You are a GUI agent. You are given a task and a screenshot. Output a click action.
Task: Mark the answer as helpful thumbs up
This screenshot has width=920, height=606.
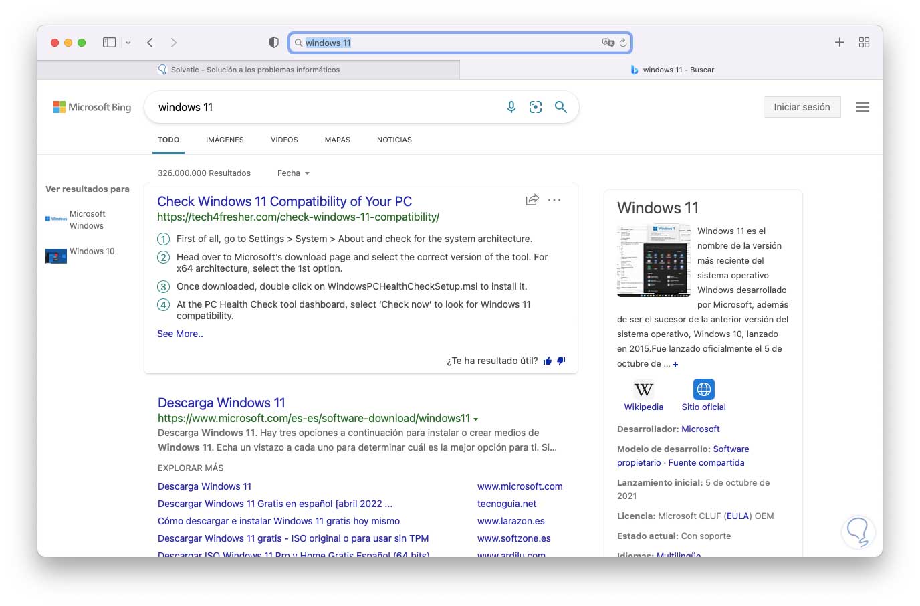point(548,361)
